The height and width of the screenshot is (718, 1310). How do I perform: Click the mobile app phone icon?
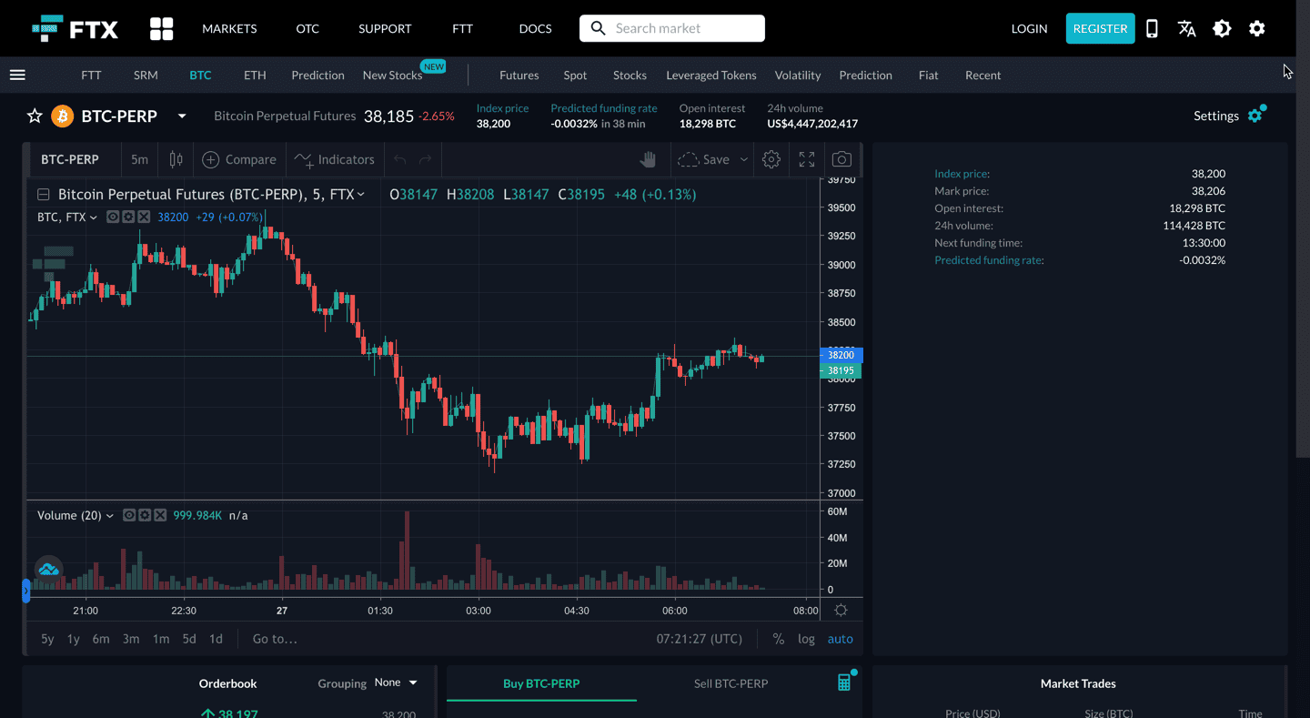pos(1152,28)
